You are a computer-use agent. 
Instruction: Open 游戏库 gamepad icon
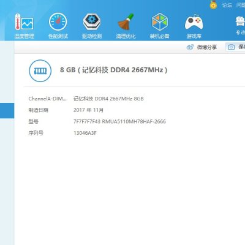pos(194,22)
